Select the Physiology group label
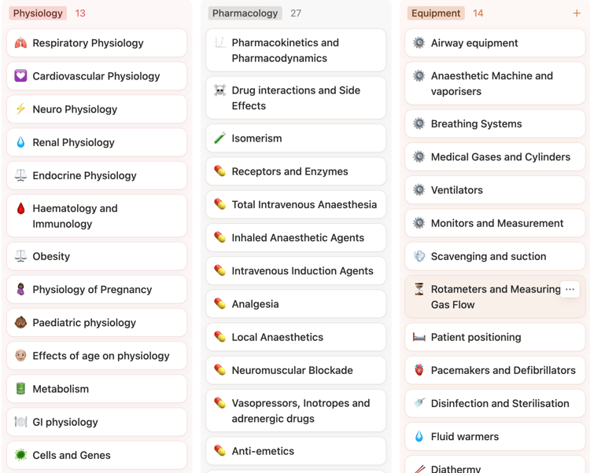Viewport: 590px width, 473px height. 38,13
